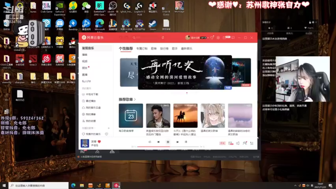Image resolution: width=336 pixels, height=189 pixels.
Task: Skip to the next track
Action: tap(177, 142)
